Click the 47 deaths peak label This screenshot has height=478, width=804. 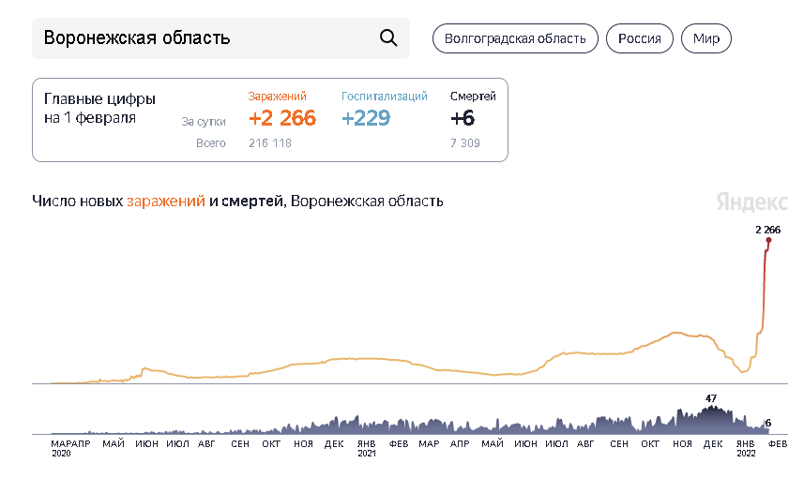click(x=711, y=398)
